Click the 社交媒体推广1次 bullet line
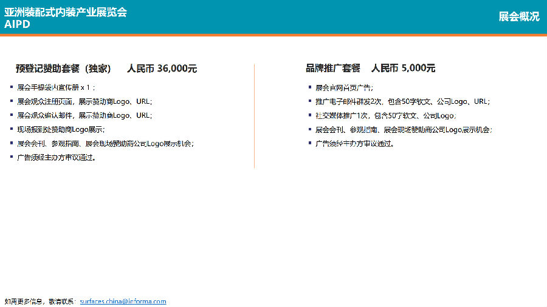Viewport: 547px width, 307px height. [386, 115]
